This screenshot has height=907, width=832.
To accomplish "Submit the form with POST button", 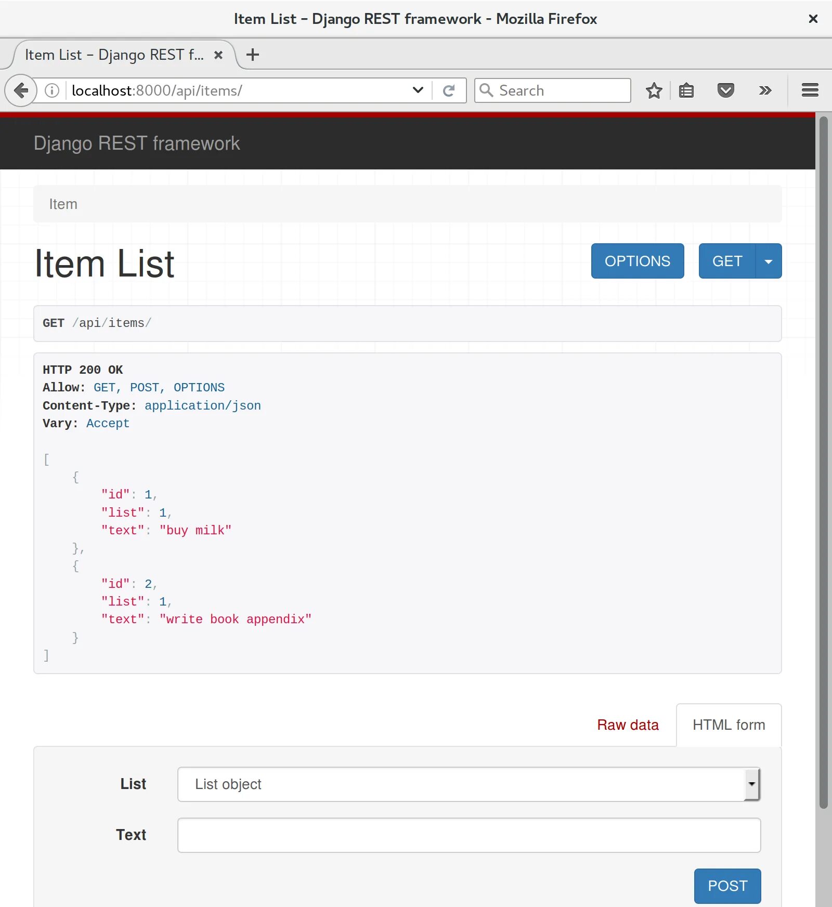I will point(727,886).
